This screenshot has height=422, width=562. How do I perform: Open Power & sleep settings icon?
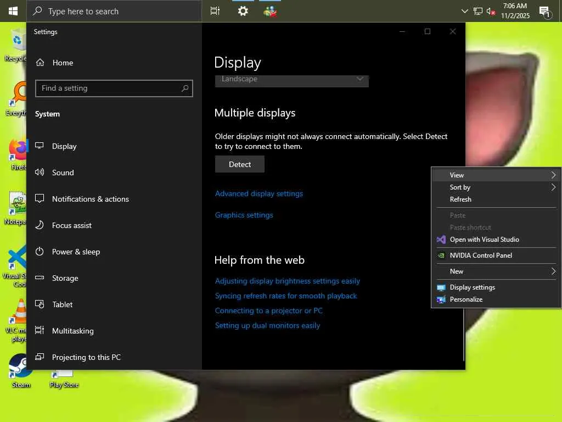[x=40, y=251]
